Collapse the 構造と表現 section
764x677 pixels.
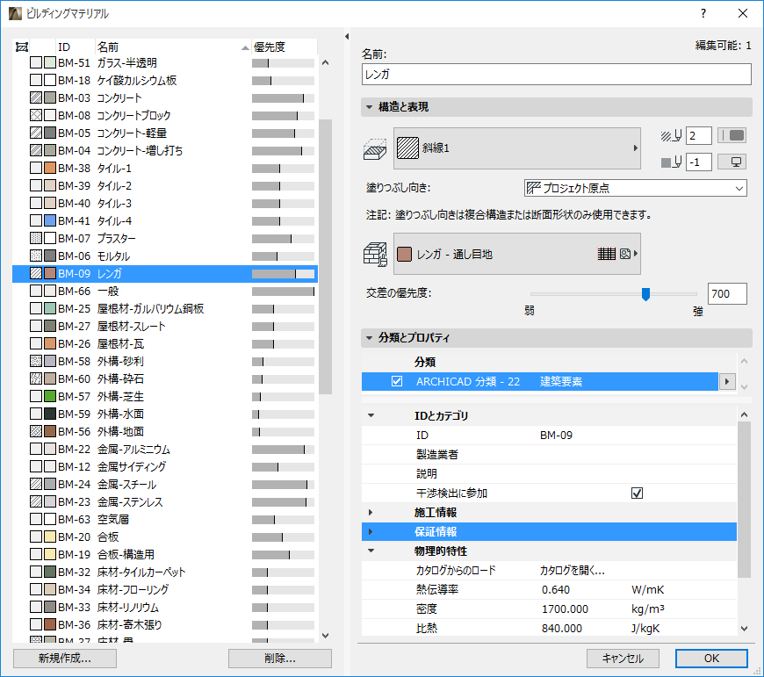click(x=370, y=106)
